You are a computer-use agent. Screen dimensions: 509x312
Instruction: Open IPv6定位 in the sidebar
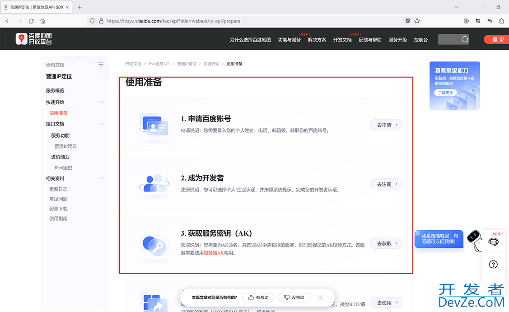pos(63,168)
